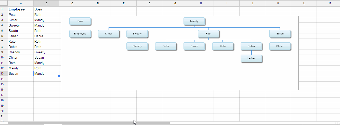Click the fill handle of cell B13
The image size is (340, 125).
(x=59, y=76)
